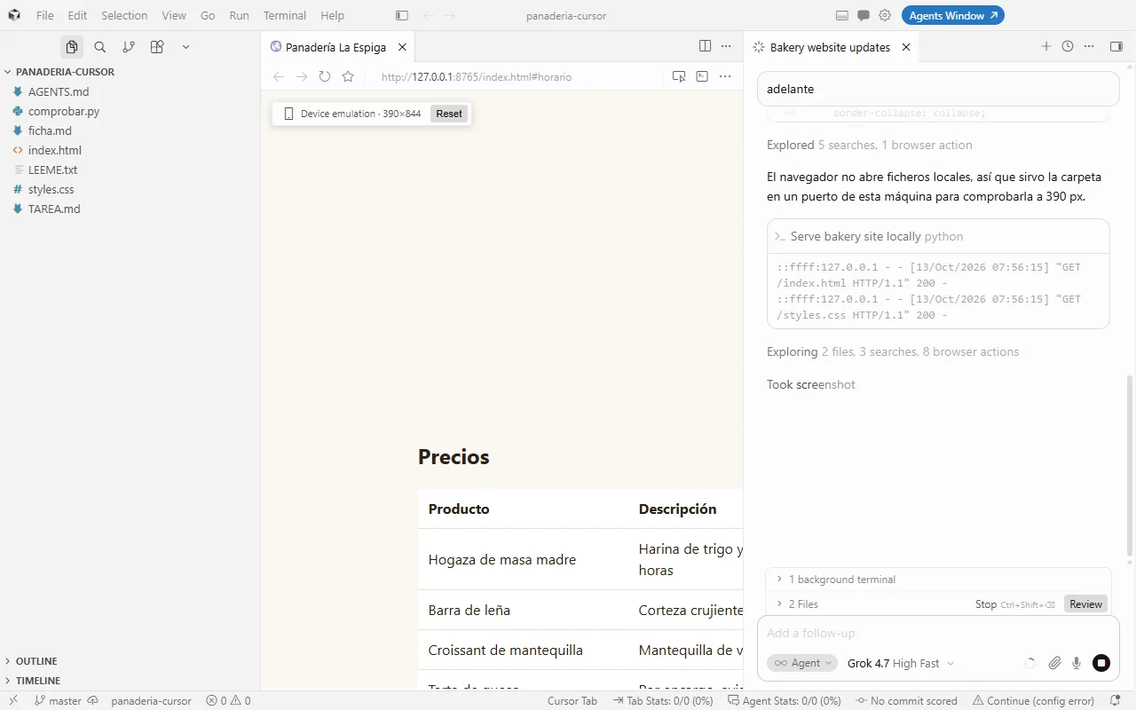Switch to Panadería La Espiga tab
Screen dimensions: 1136x710
tap(335, 47)
